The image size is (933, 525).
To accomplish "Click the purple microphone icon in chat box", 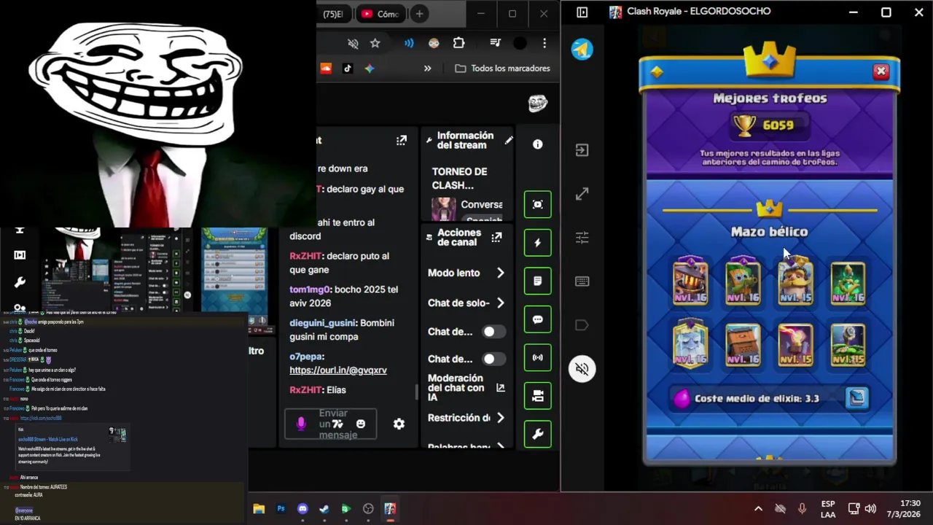I will point(301,424).
